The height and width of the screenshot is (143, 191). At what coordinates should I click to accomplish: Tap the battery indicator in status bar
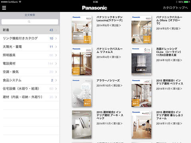(x=187, y=2)
